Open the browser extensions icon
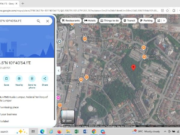Viewport: 180px width, 135px height. pos(174,11)
